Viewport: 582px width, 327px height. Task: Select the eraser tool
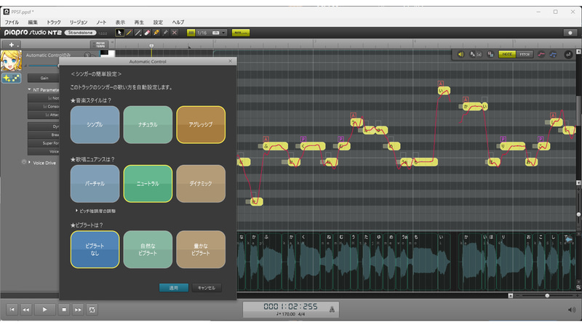point(147,33)
